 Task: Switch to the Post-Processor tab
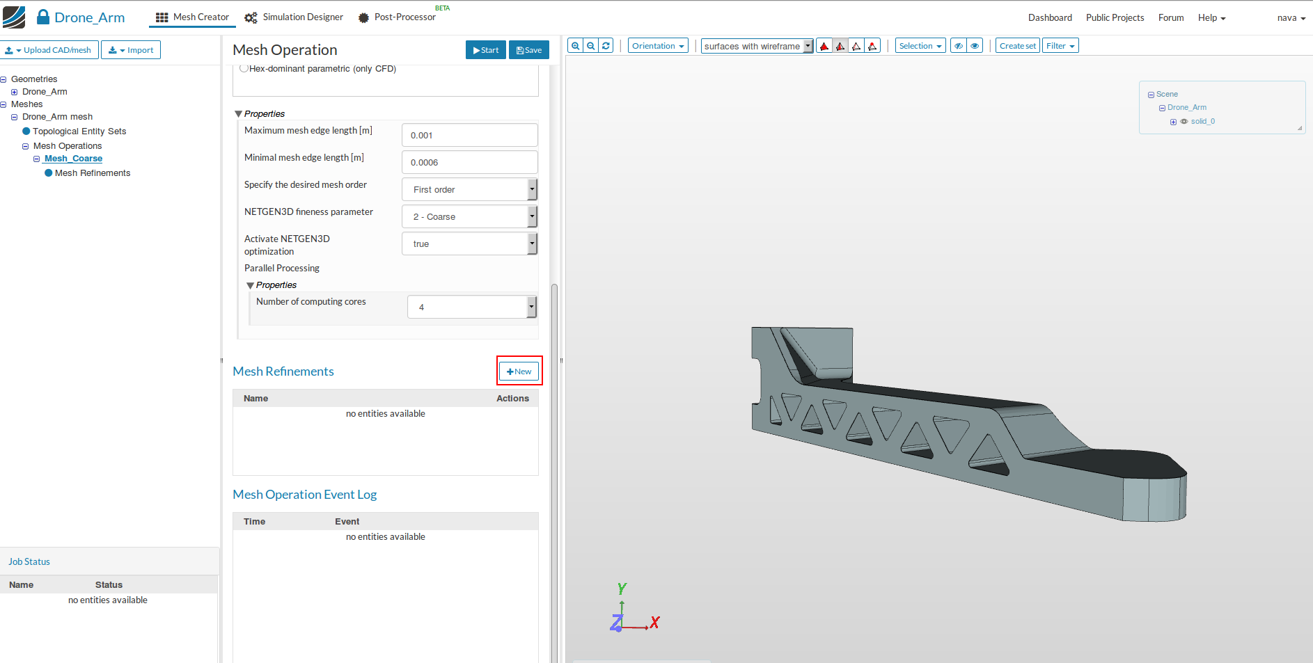(398, 17)
